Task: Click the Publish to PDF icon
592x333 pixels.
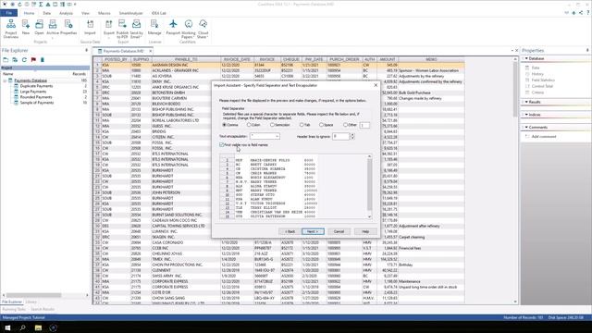Action: click(122, 29)
